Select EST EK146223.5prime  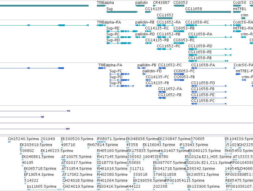(x=57, y=151)
